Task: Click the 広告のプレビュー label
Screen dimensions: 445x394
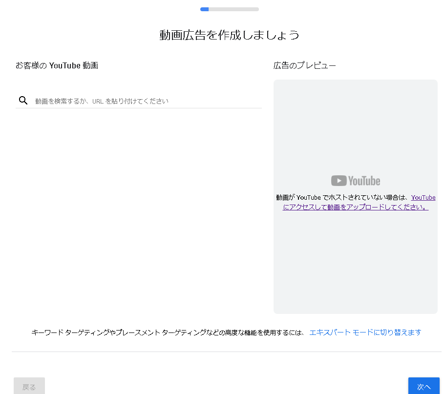Action: (x=304, y=65)
